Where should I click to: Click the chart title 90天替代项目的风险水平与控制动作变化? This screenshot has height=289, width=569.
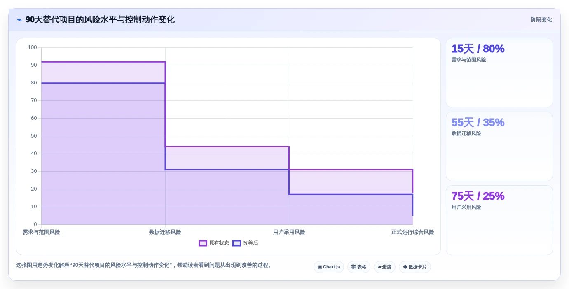click(x=100, y=20)
